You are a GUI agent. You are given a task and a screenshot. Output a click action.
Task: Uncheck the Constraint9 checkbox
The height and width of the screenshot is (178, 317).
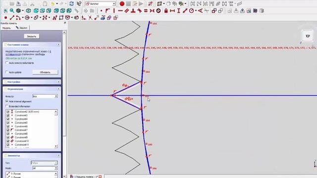point(8,137)
